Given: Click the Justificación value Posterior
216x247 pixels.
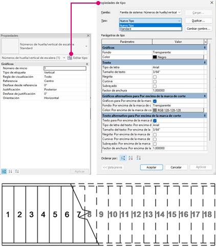Looking at the screenshot, I should 50,90.
